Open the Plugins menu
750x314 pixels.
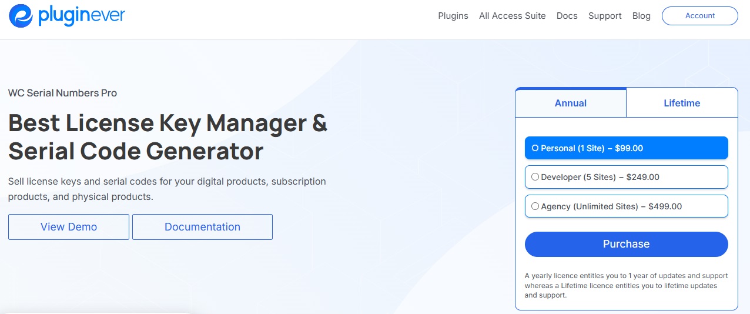tap(453, 16)
